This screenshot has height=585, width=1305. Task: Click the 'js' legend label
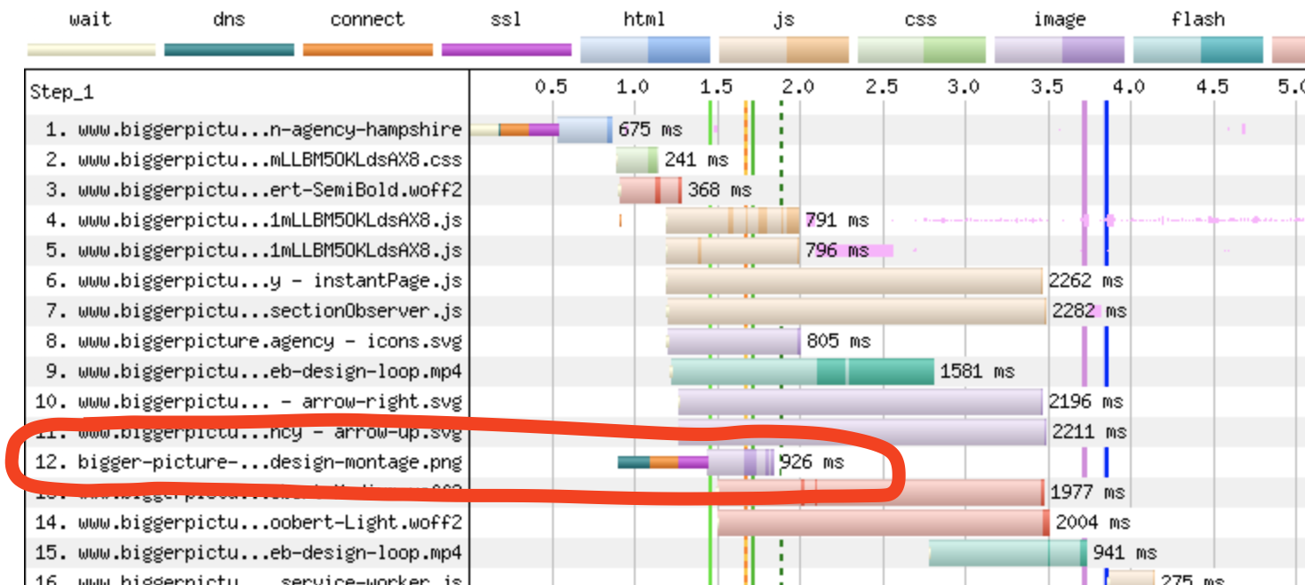783,19
